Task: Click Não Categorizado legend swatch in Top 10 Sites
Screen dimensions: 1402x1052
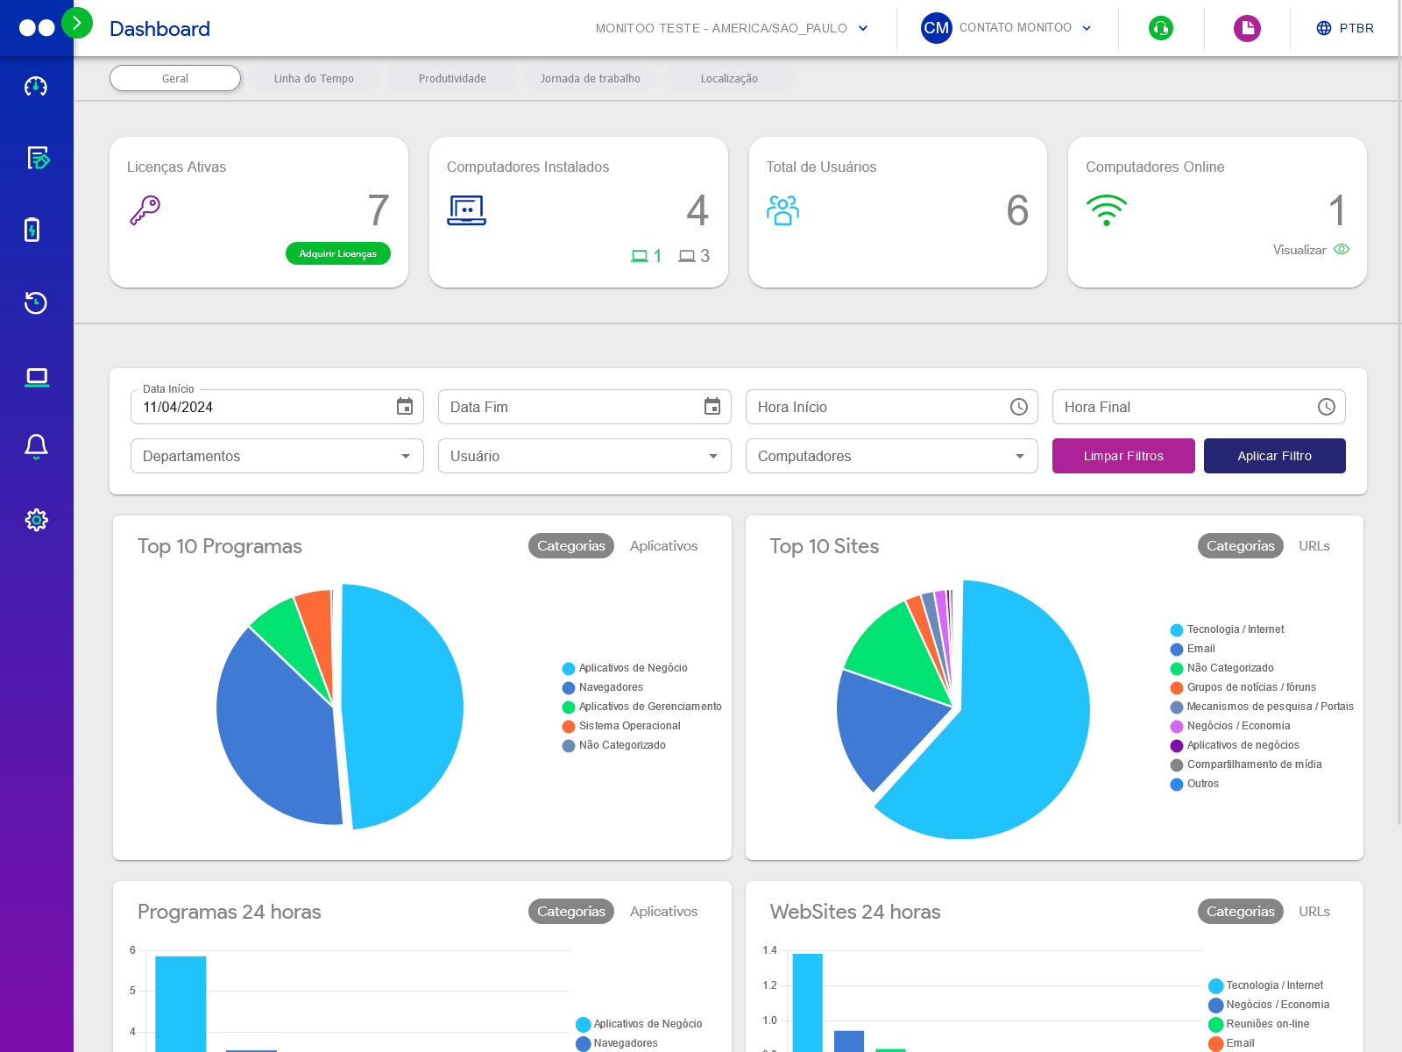Action: 1177,669
